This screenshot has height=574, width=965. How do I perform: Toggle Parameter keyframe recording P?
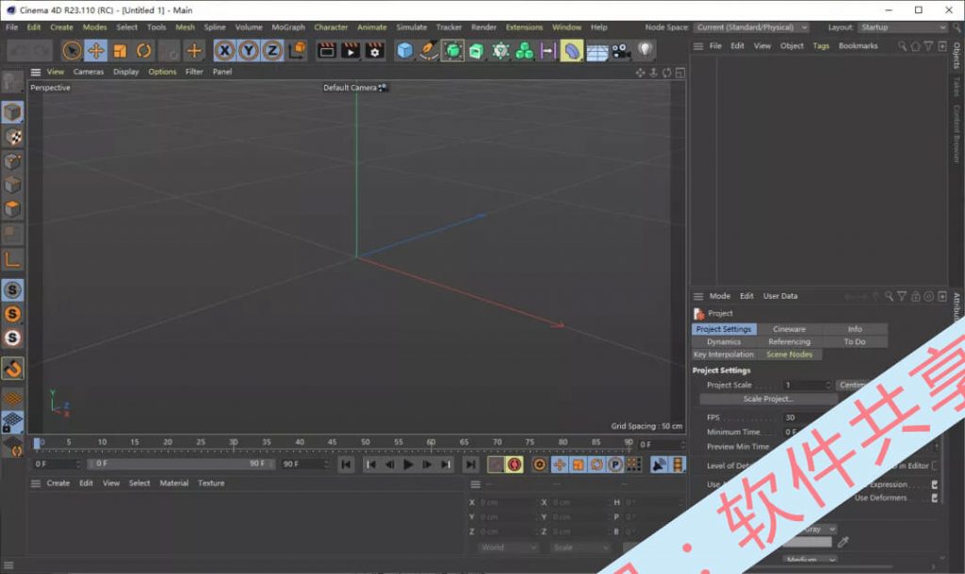coord(614,465)
